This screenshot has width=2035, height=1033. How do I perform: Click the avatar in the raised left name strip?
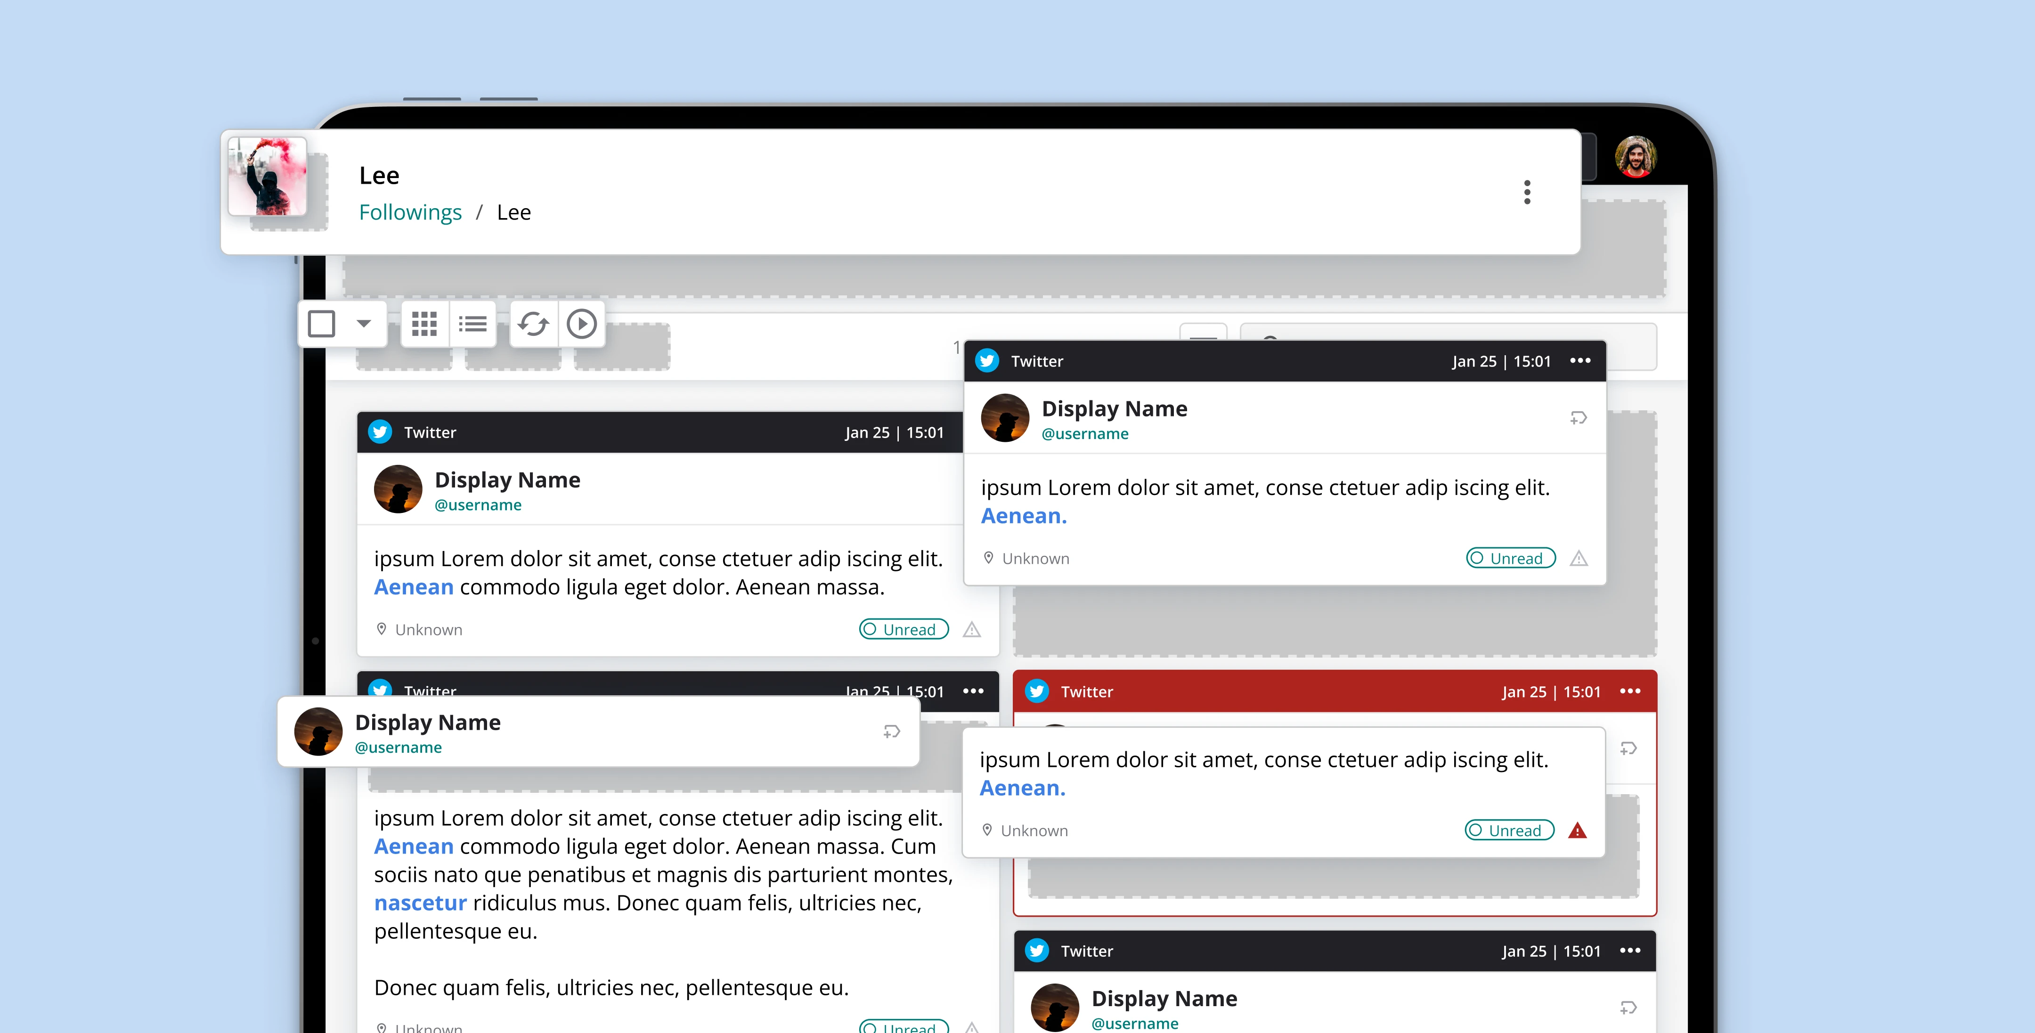pyautogui.click(x=318, y=732)
